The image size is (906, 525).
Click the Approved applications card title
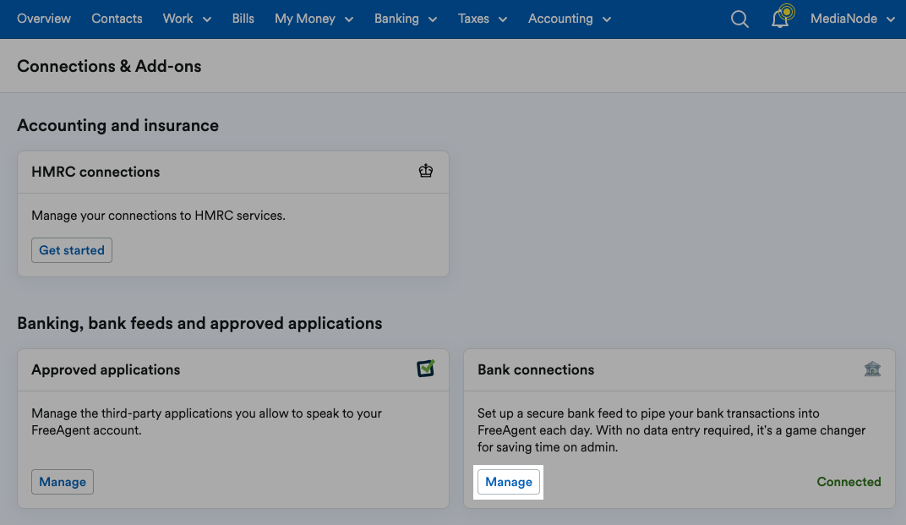[x=106, y=369]
